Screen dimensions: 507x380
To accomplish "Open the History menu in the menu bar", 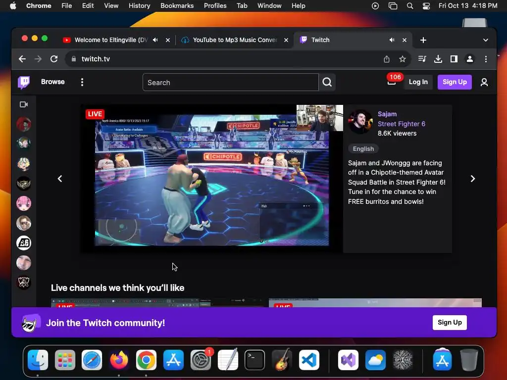I will pyautogui.click(x=139, y=5).
